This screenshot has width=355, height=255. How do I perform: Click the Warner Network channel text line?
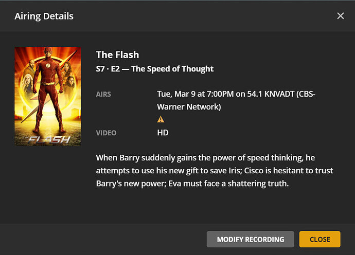click(189, 107)
